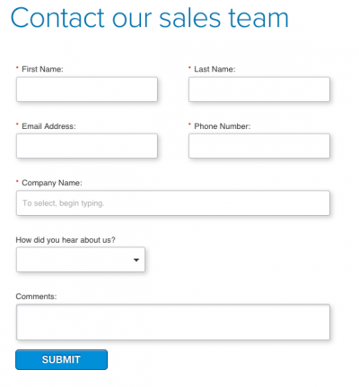Click the red asterisk beside Company Name
This screenshot has height=387, width=359.
pyautogui.click(x=17, y=181)
